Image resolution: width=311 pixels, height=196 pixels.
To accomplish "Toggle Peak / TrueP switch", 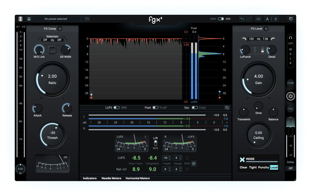I will coord(155,108).
